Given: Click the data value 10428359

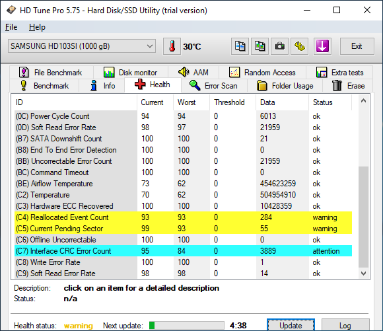Looking at the screenshot, I should tap(276, 206).
